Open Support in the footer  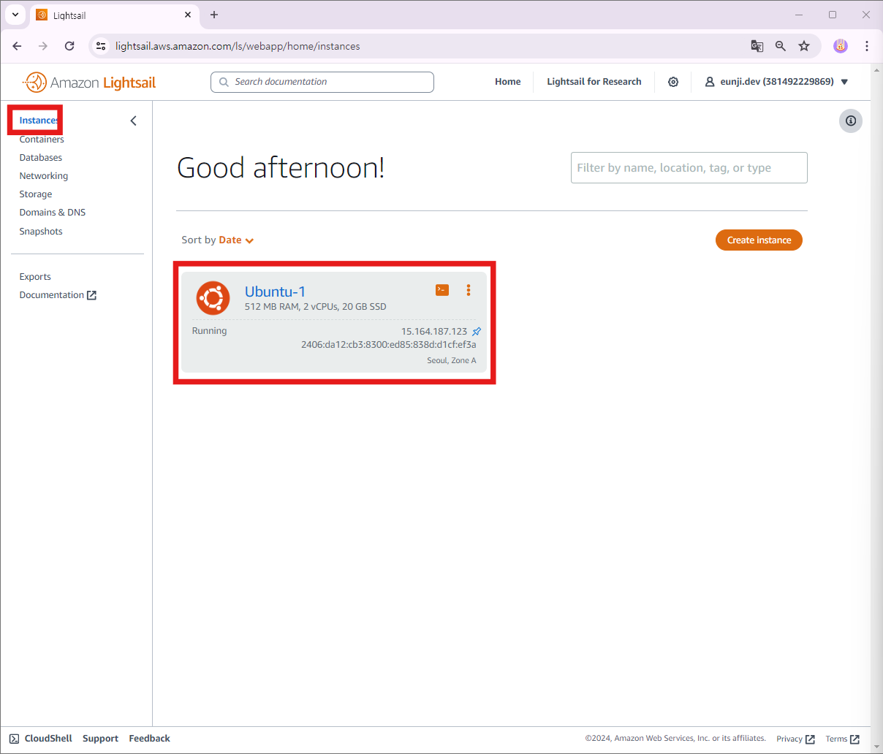tap(100, 739)
